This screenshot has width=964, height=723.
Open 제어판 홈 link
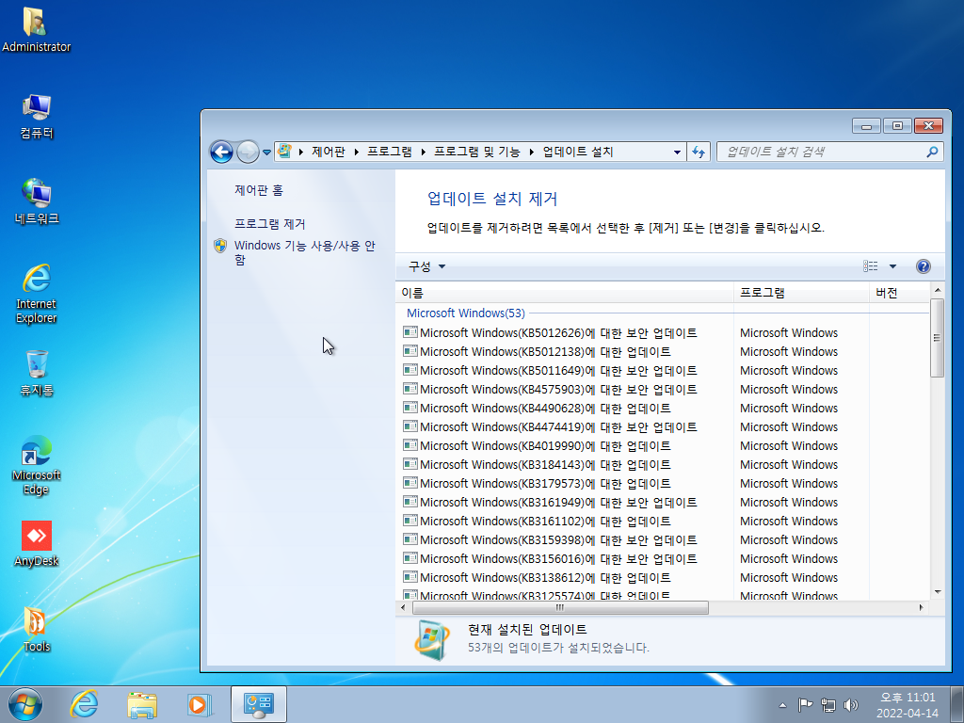(x=259, y=190)
